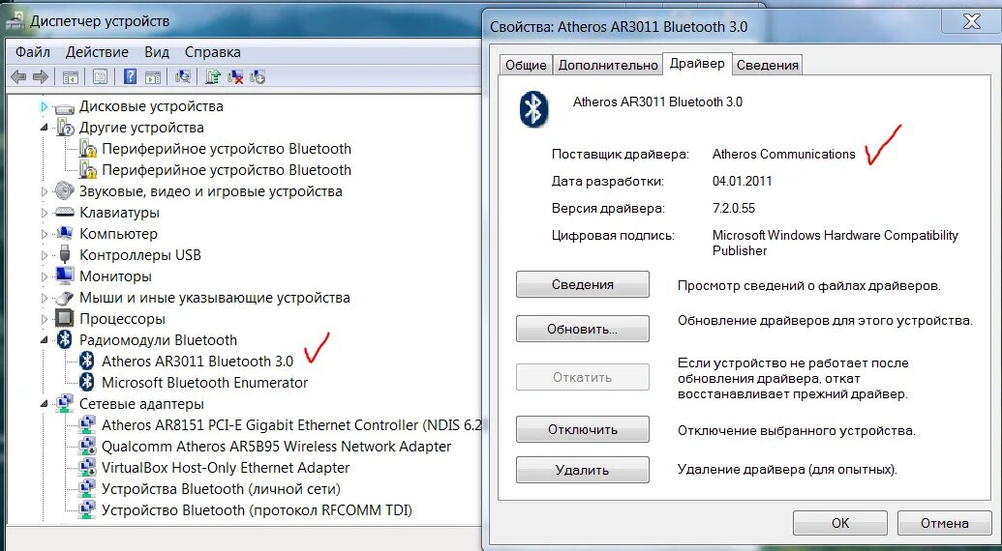Click the scan for hardware changes icon
This screenshot has width=1002, height=551.
tap(183, 77)
